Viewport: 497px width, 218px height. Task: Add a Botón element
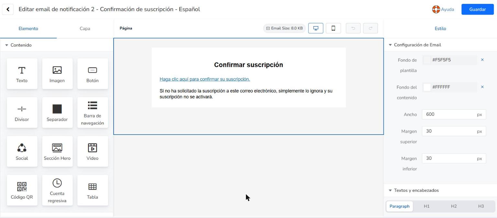pos(93,74)
